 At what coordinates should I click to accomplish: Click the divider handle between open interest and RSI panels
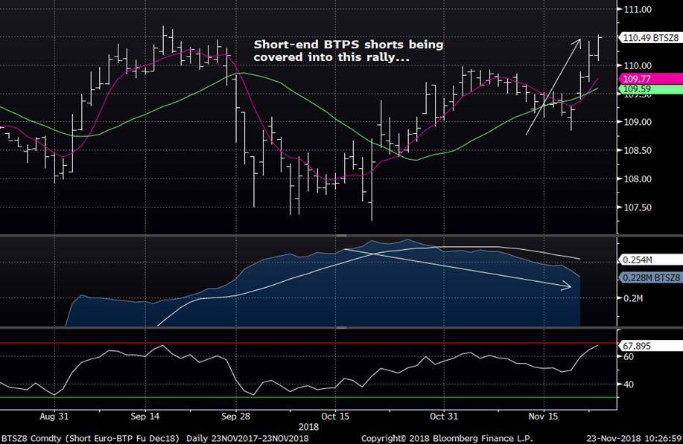click(340, 327)
